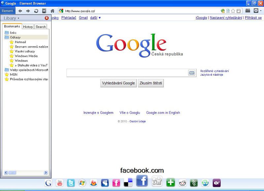
Task: Open Nastavení vyhledávání link
Action: click(226, 18)
